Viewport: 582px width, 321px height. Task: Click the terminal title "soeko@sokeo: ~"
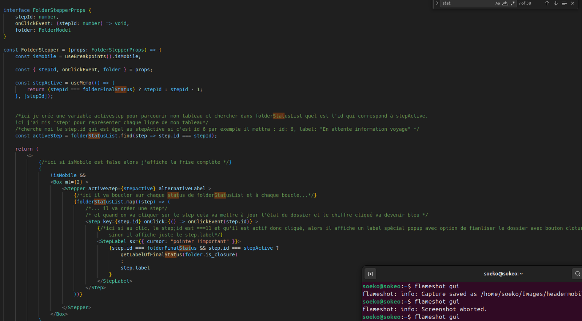503,274
